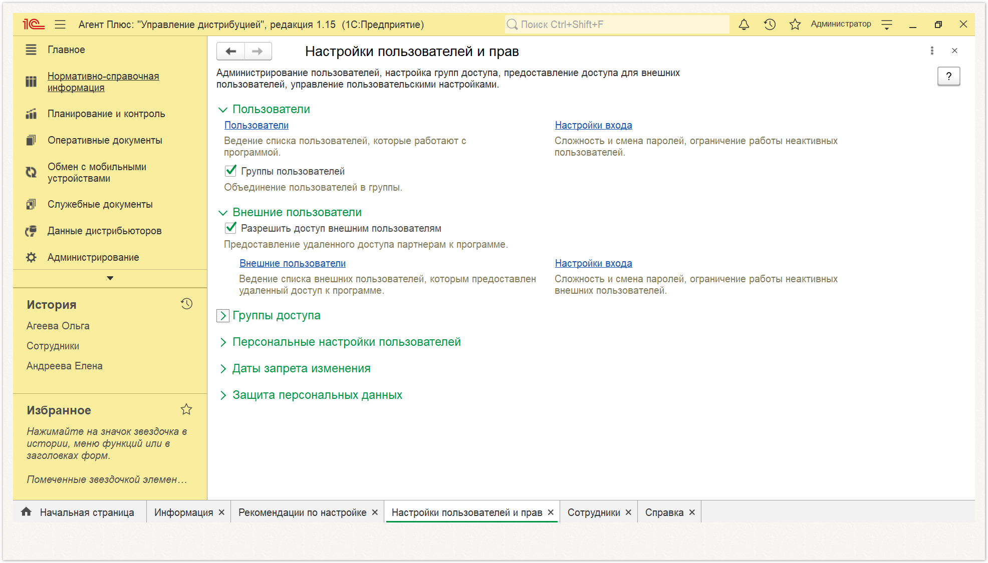This screenshot has height=563, width=988.
Task: Open the service menu hamburger icon
Action: [60, 24]
